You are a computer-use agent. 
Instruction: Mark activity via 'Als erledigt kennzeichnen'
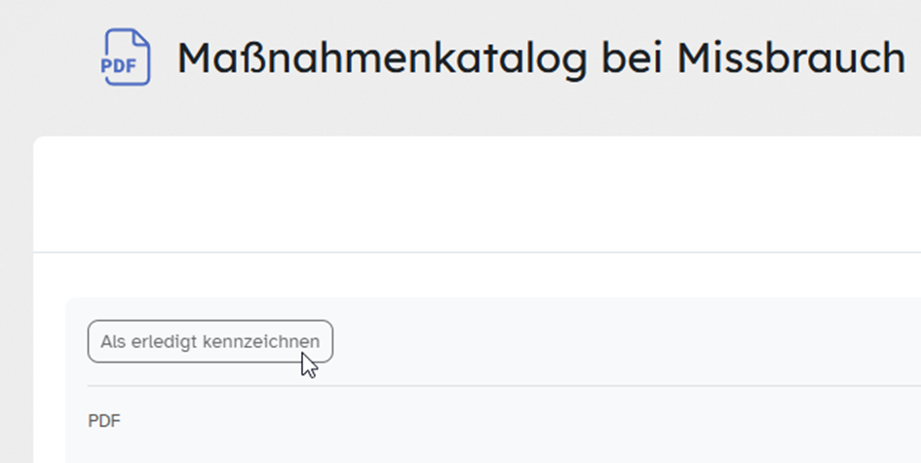point(210,342)
